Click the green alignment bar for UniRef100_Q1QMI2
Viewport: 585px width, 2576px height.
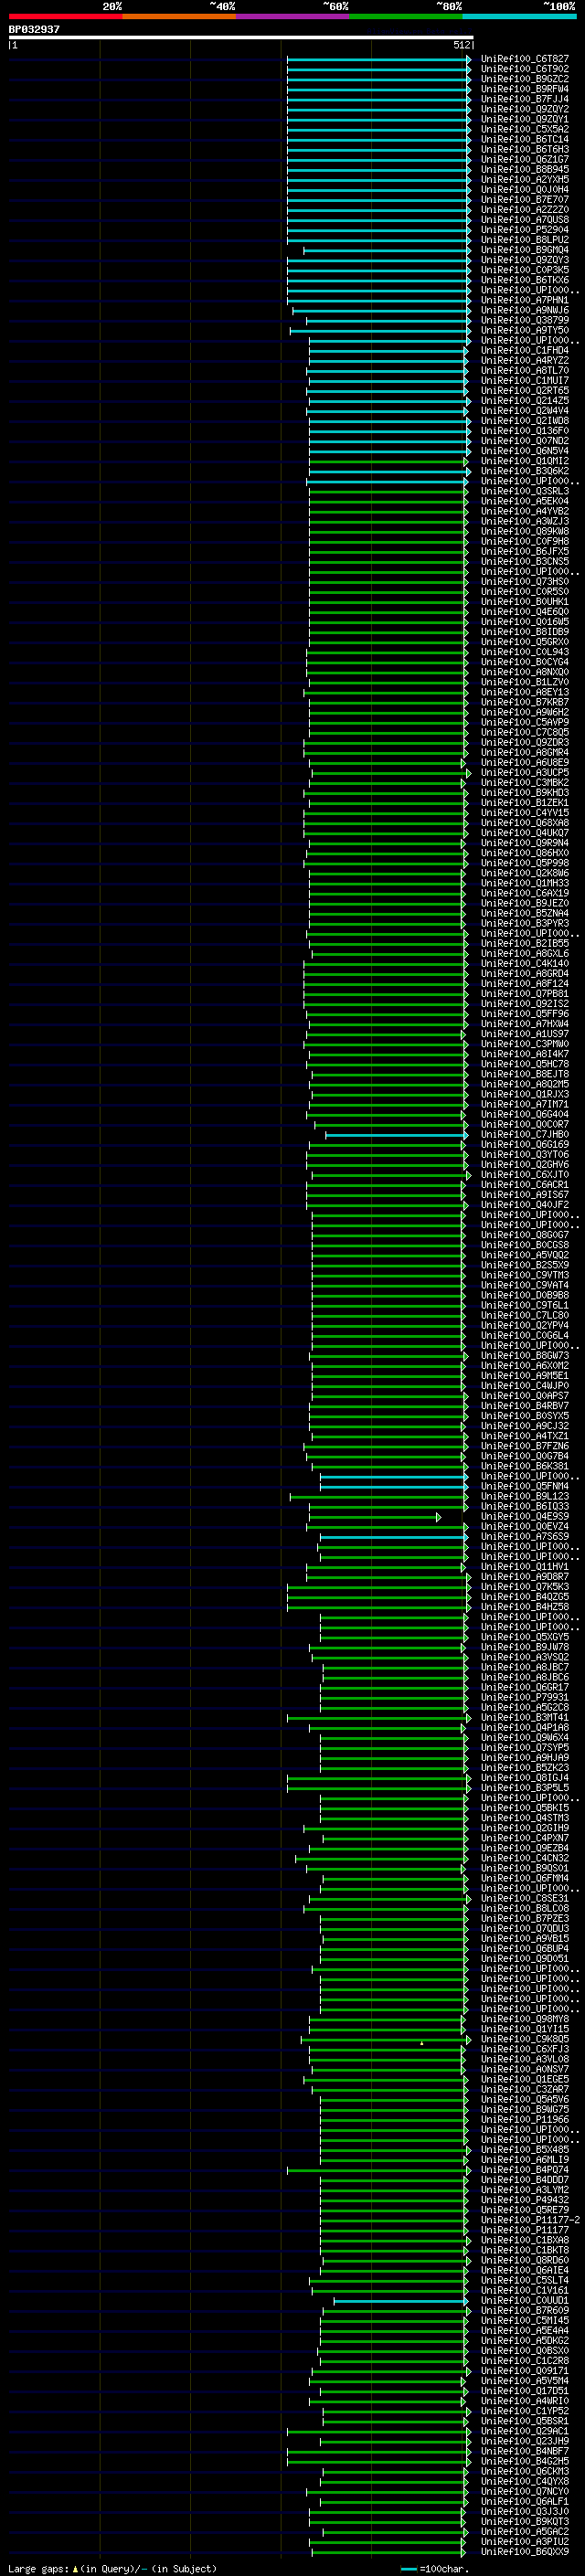tap(388, 461)
